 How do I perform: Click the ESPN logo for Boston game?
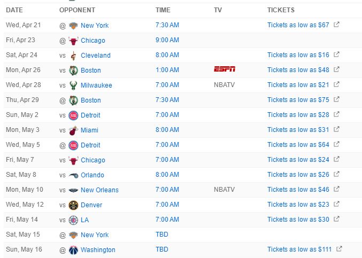tap(224, 70)
